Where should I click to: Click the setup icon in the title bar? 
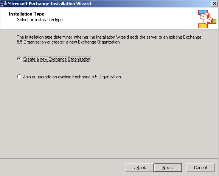pyautogui.click(x=4, y=4)
